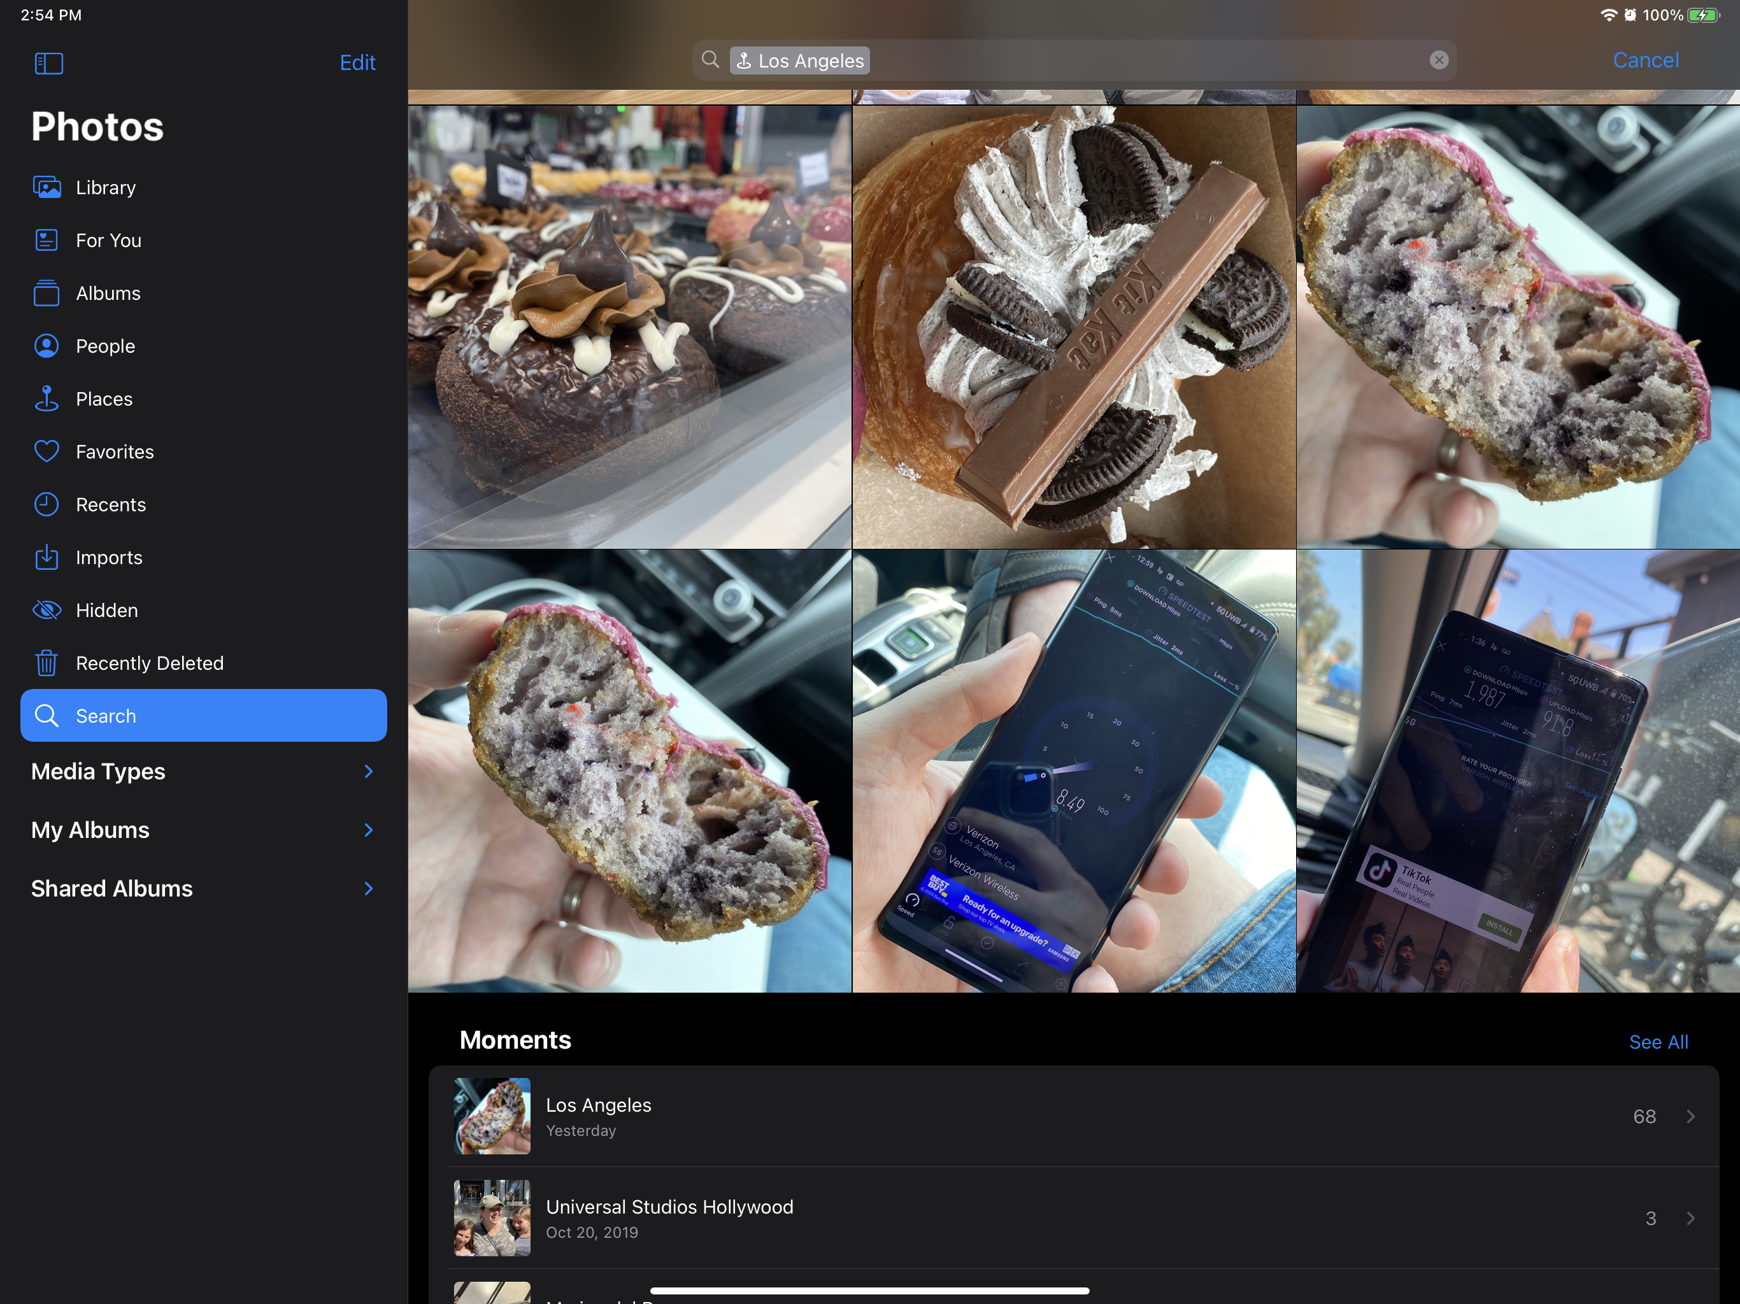Tap the Edit button in sidebar
Viewport: 1740px width, 1304px height.
(357, 62)
